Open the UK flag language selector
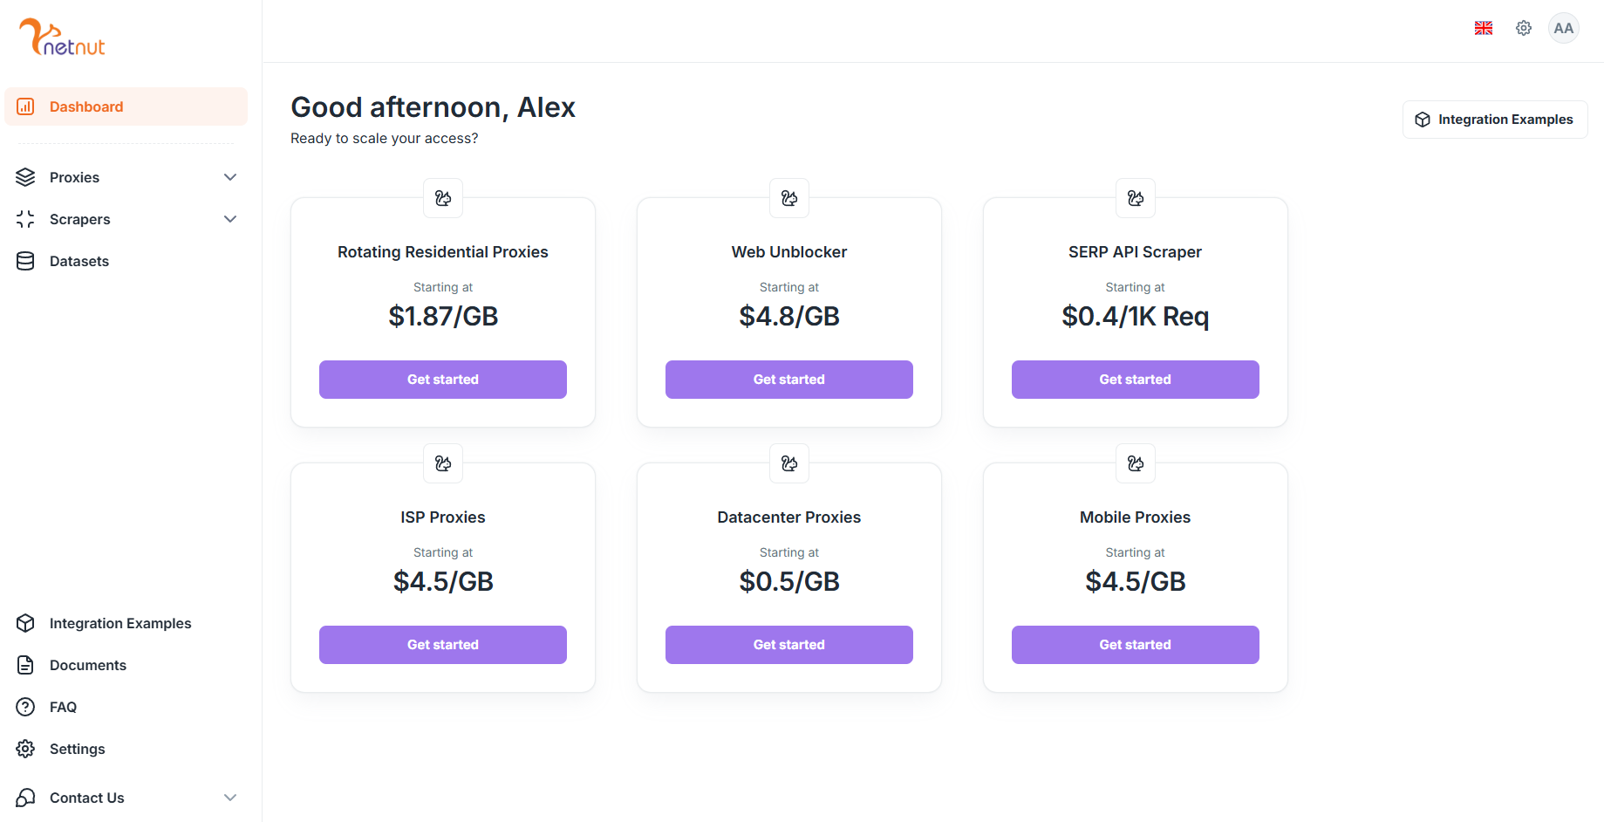 (1483, 28)
